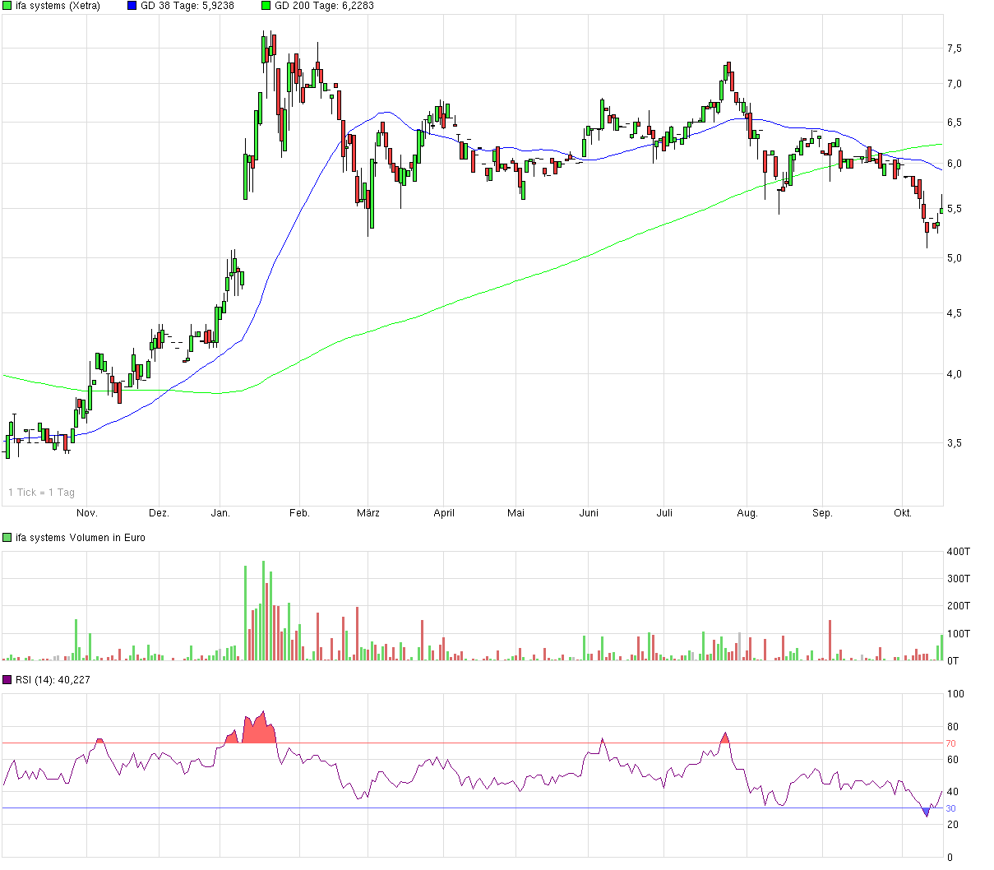Click the highest candlestick from late January
This screenshot has height=870, width=994.
click(265, 49)
